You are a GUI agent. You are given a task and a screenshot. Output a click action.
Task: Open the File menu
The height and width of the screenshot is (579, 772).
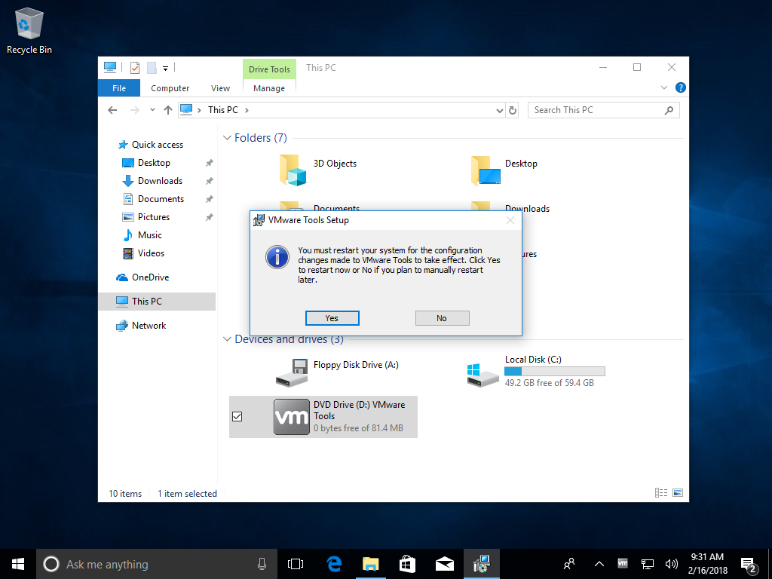[119, 88]
